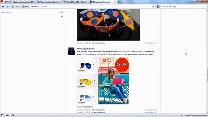Open the blue mirrored aviators thumbnail
The image size is (208, 117).
[87, 65]
